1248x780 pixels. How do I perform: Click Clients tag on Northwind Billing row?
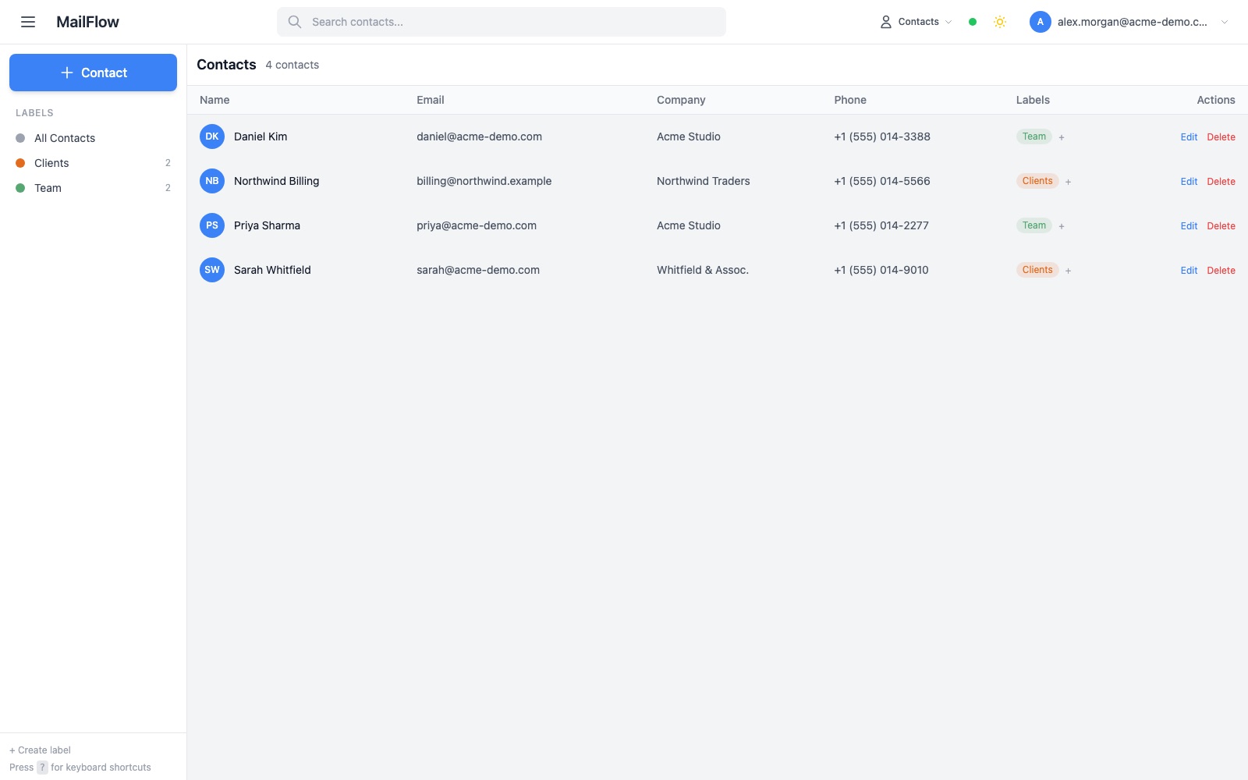(x=1037, y=181)
